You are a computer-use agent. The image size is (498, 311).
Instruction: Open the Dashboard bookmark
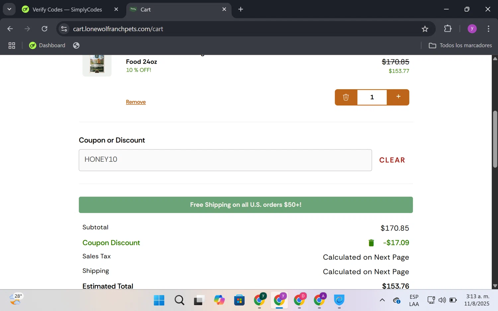pos(47,45)
